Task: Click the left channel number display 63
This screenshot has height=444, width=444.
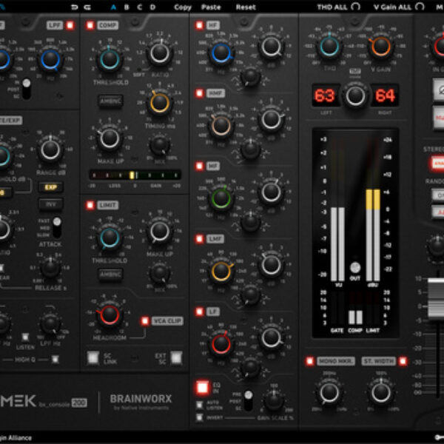Action: pos(326,95)
